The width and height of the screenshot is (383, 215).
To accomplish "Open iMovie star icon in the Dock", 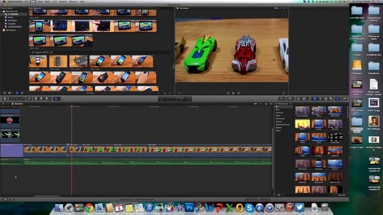I will (180, 208).
